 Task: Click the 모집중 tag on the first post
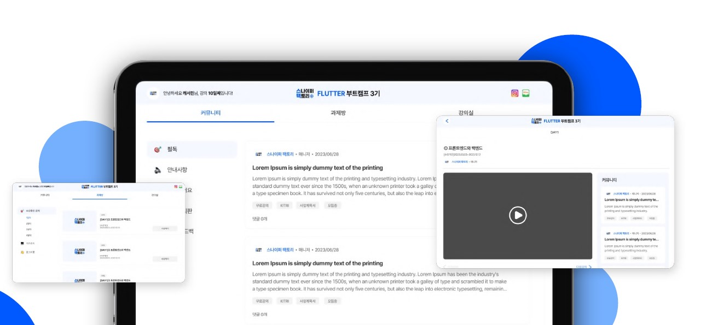point(332,205)
